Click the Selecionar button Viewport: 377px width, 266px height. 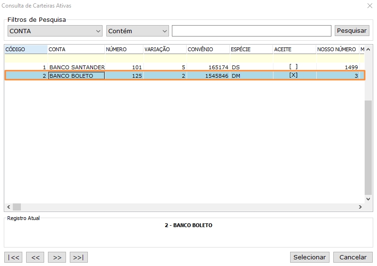[x=310, y=257]
